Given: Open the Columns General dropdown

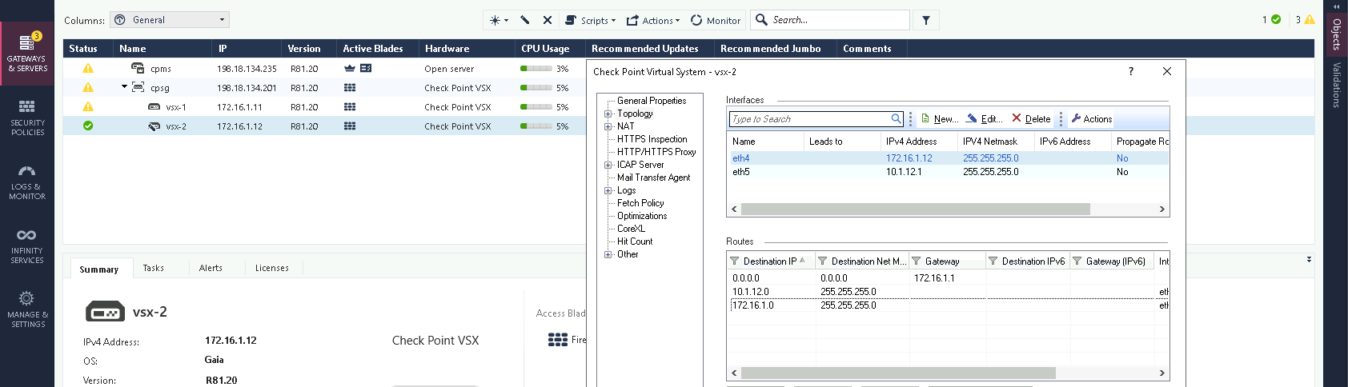Looking at the screenshot, I should coord(170,20).
